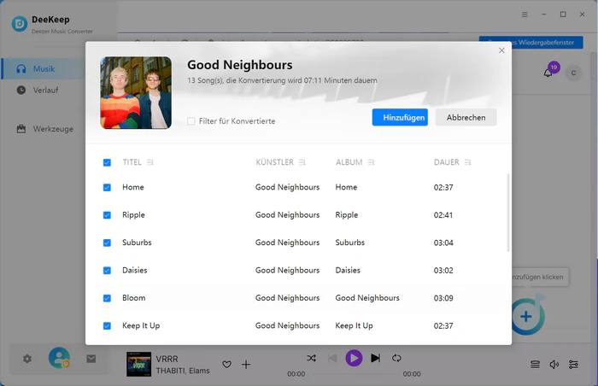This screenshot has width=598, height=386.
Task: Toggle repeat mode icon
Action: coord(396,358)
